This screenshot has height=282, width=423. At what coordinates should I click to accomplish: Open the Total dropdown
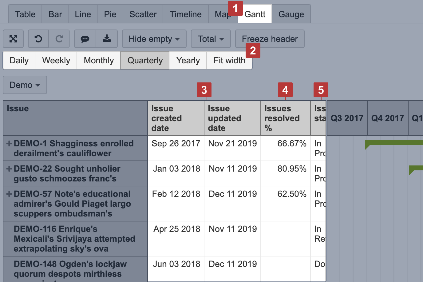coord(211,39)
